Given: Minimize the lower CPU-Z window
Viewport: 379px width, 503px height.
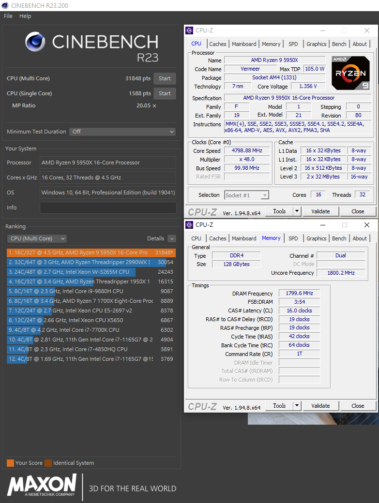Looking at the screenshot, I should 323,225.
